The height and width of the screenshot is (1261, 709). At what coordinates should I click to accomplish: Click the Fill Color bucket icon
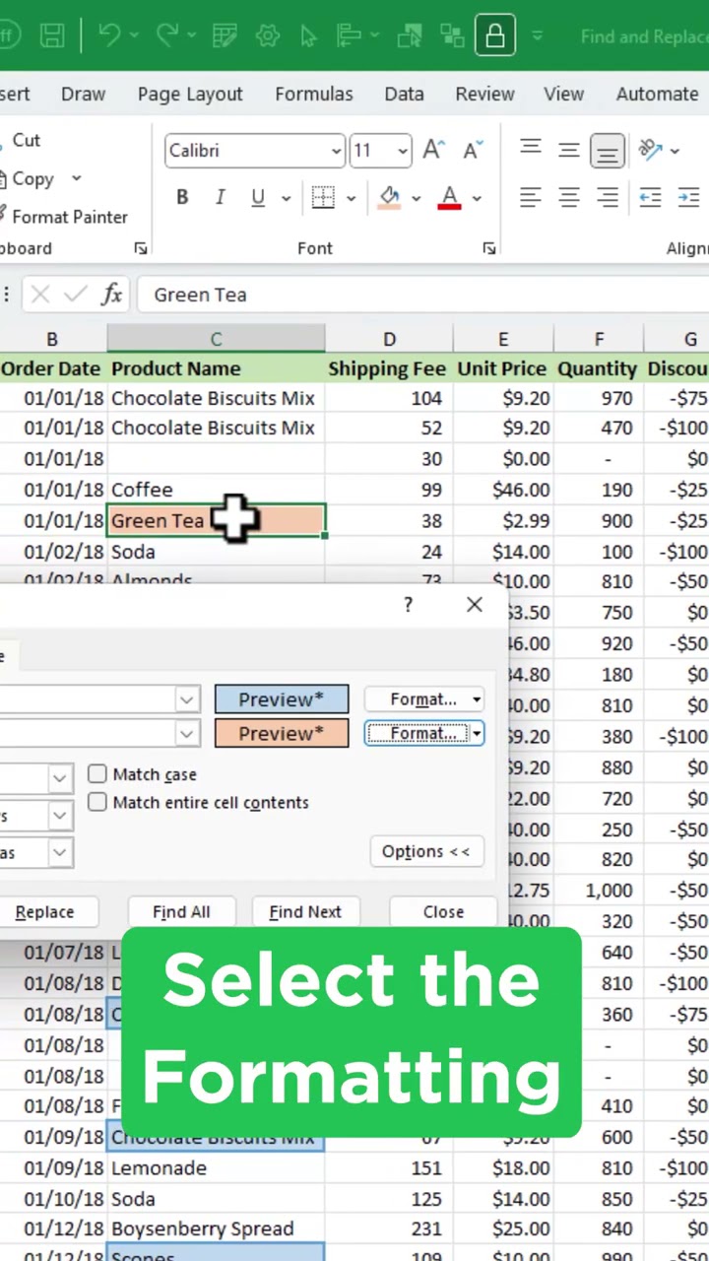(x=390, y=197)
